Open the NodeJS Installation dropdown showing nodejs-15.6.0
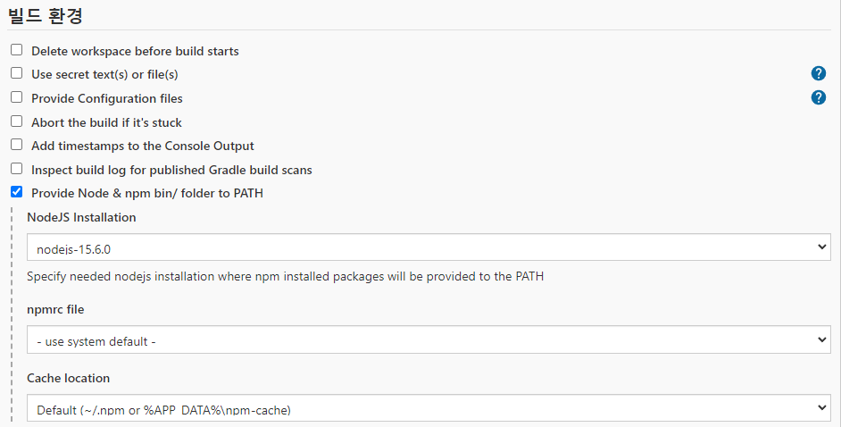 pyautogui.click(x=429, y=247)
